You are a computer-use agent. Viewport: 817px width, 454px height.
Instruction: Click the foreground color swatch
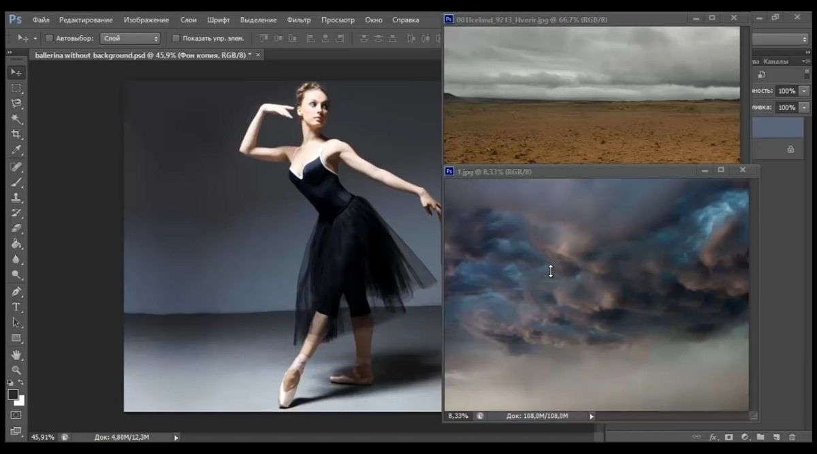[x=12, y=394]
